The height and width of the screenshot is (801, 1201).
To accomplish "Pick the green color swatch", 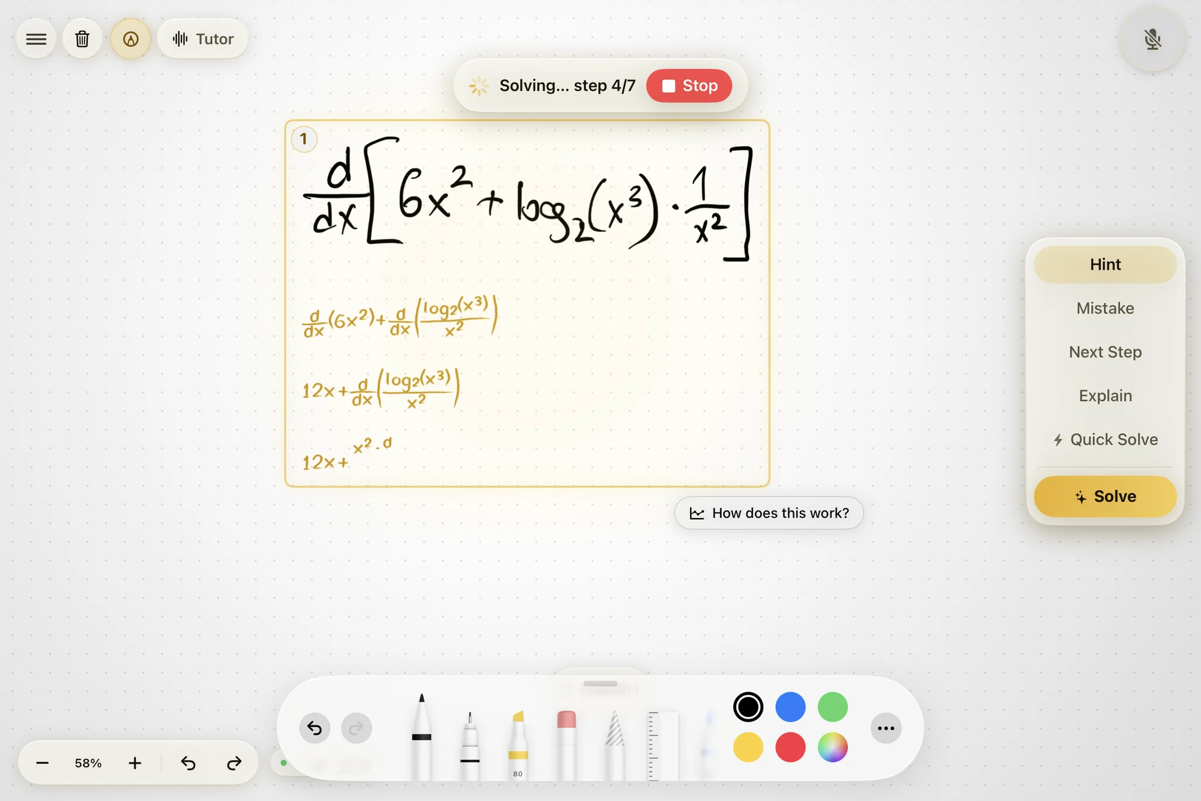I will click(x=833, y=707).
